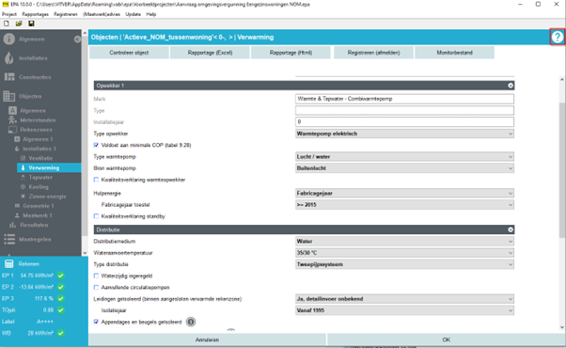Open the Registreren menu
This screenshot has height=348, width=566.
66,14
